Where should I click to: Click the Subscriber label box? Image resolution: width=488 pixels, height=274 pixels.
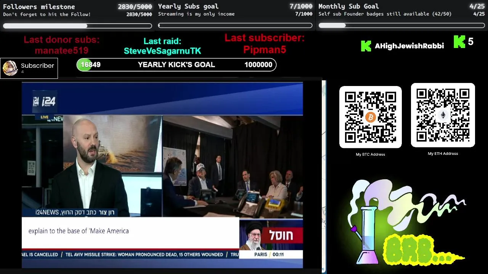(29, 68)
